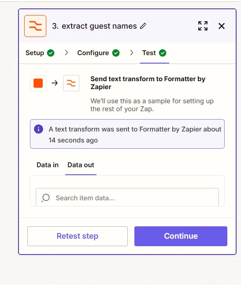Viewport: 241px width, 285px height.
Task: Click the Search item data field
Action: tap(127, 198)
